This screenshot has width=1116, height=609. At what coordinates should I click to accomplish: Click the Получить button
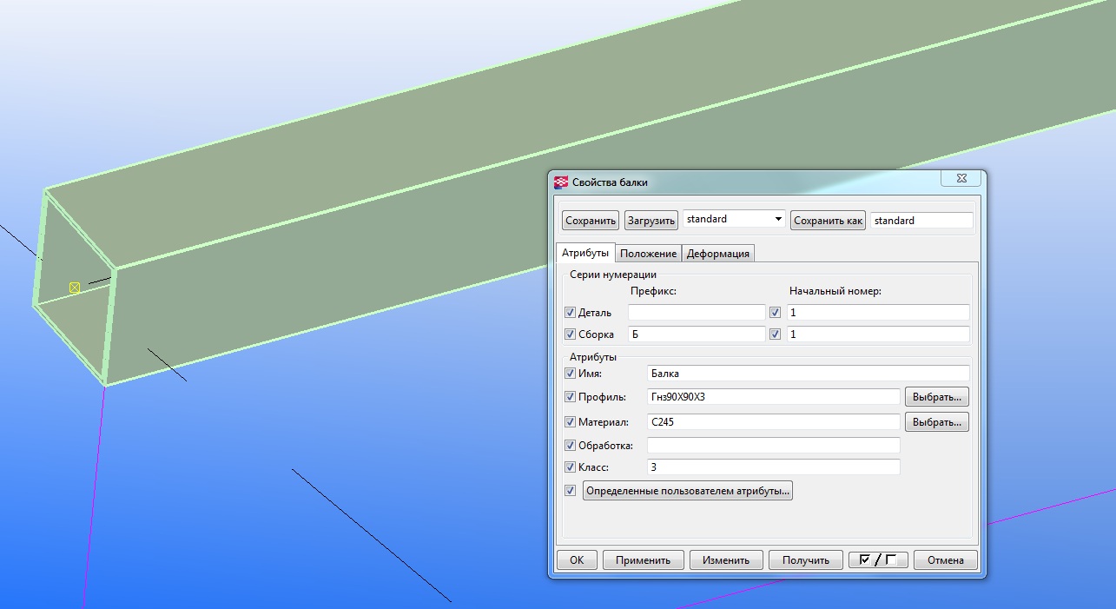pos(805,560)
